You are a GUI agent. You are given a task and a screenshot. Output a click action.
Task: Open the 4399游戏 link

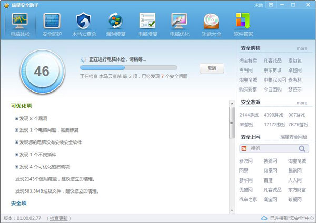pos(273,115)
